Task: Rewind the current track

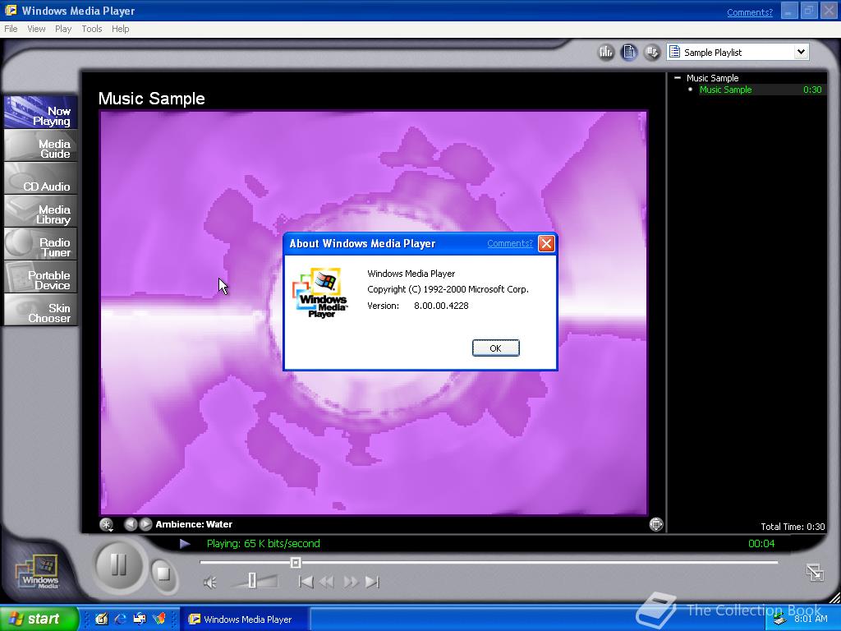Action: coord(327,582)
